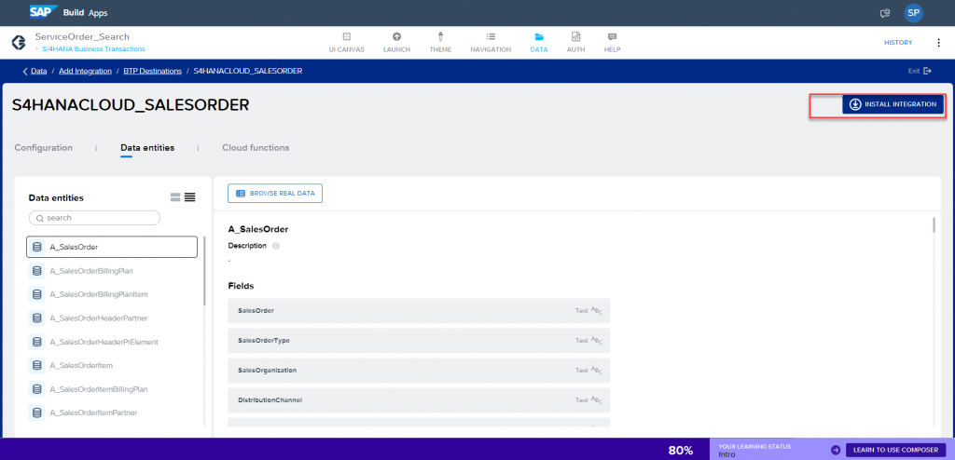Select the A_SalesOrderItemPartner entity
The height and width of the screenshot is (460, 955).
[x=112, y=413]
